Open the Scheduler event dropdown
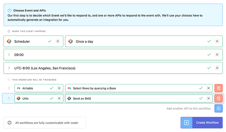This screenshot has width=226, height=132. click(27, 41)
